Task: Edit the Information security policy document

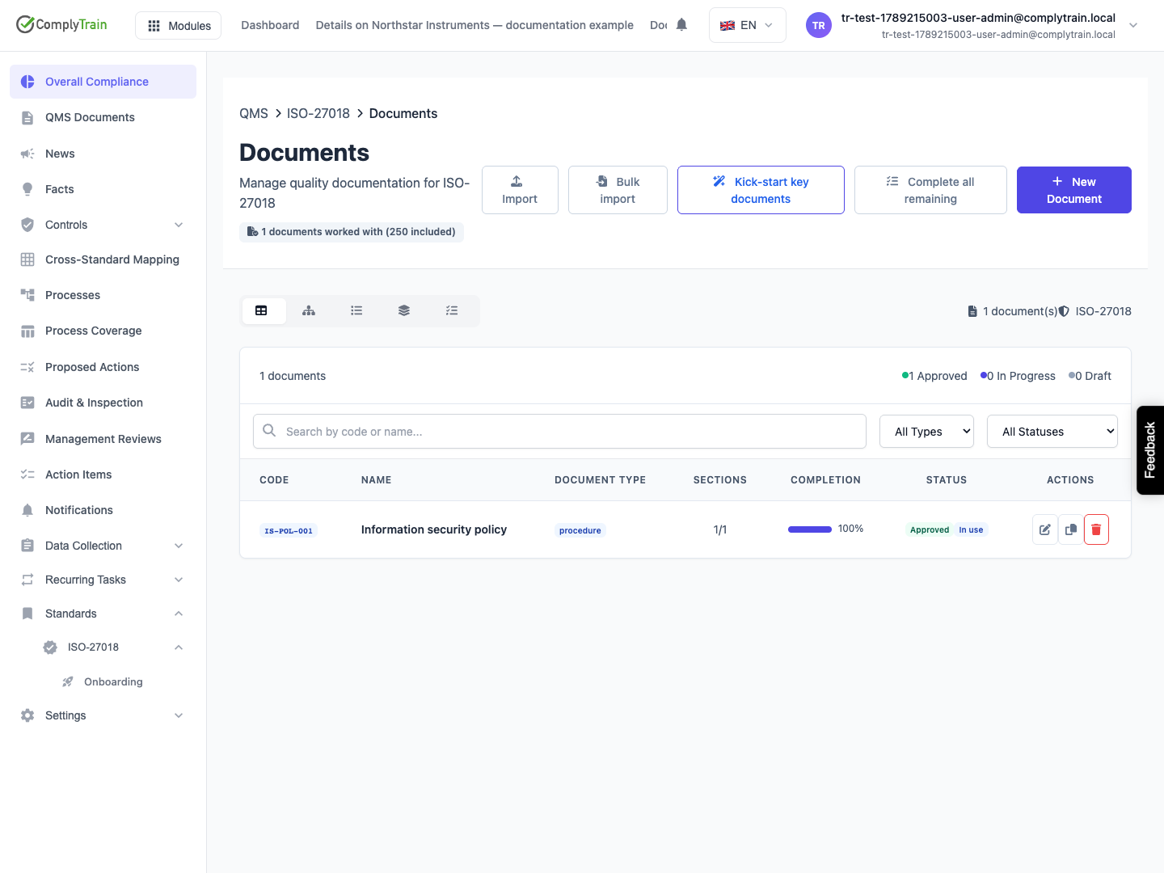Action: point(1045,529)
